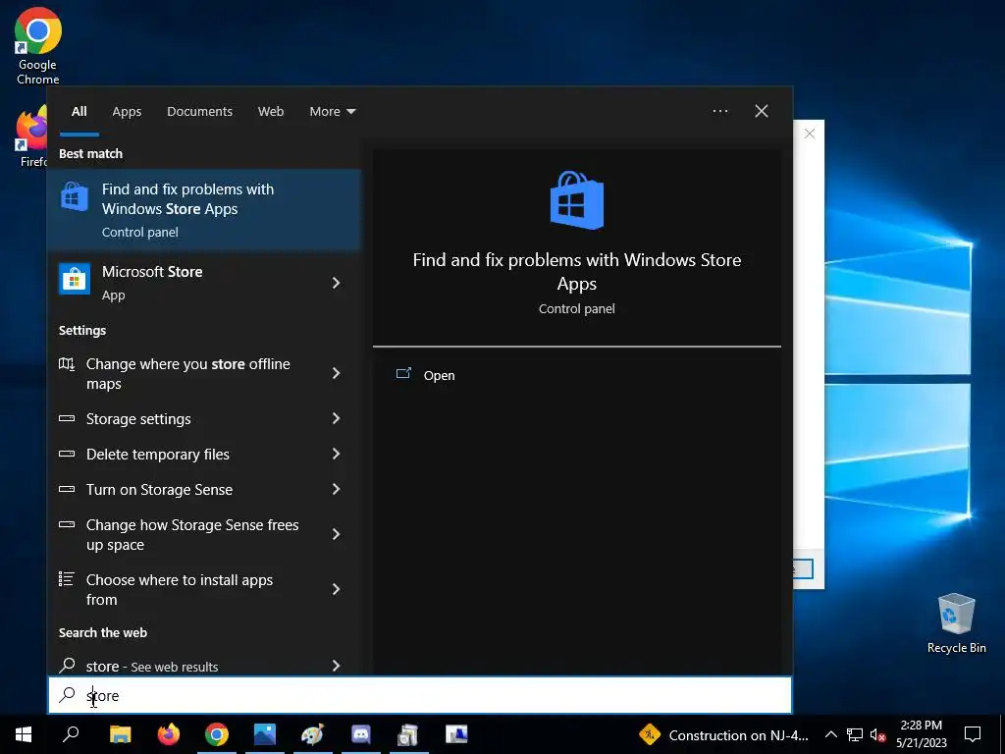Open Discord from the taskbar
Screen dimensions: 1005x754
click(x=361, y=734)
